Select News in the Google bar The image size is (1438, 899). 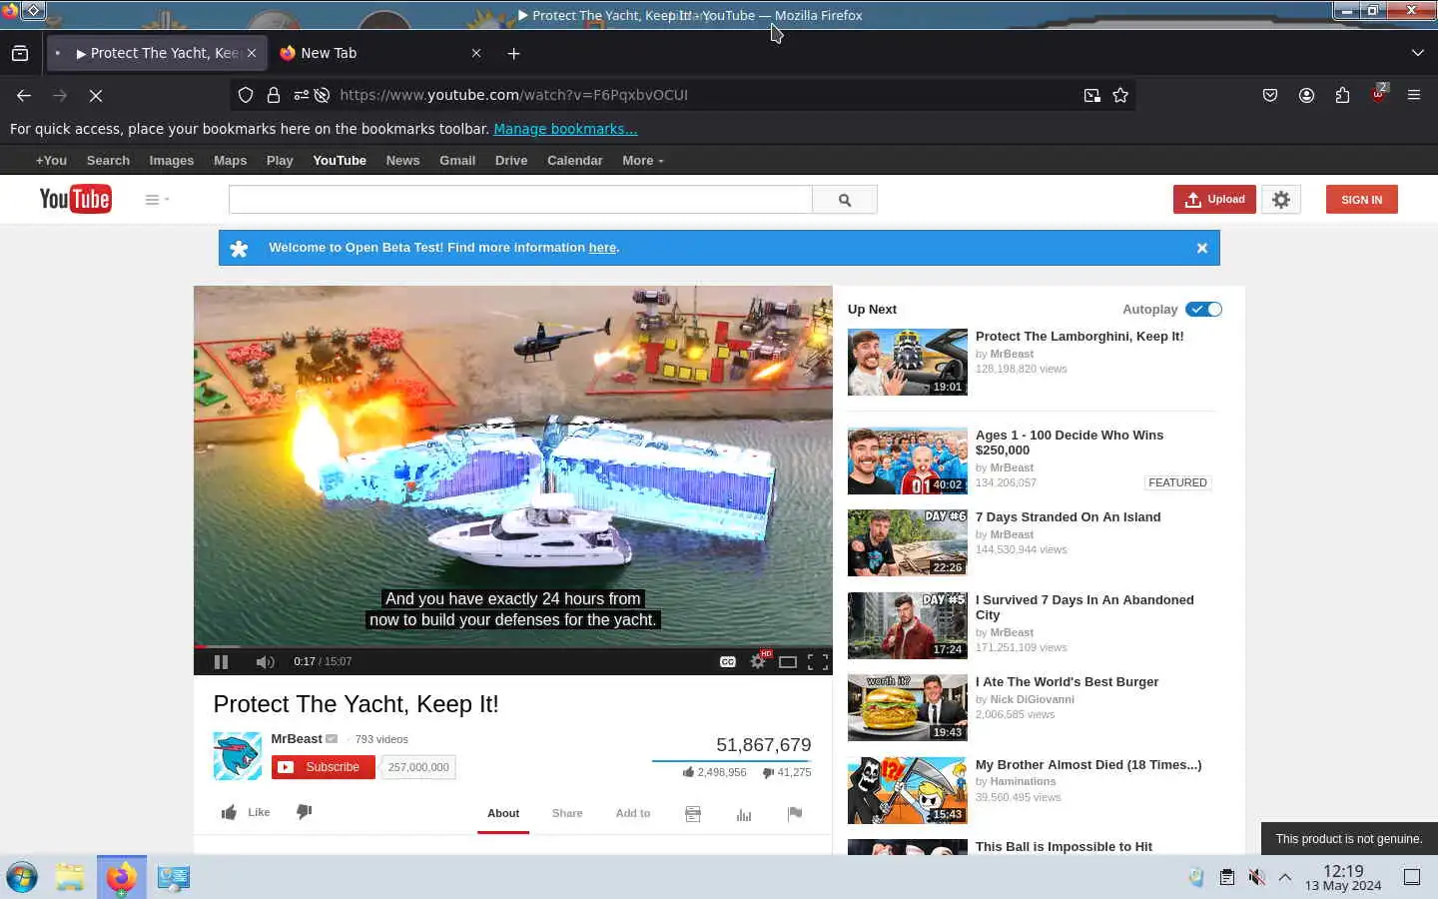coord(402,160)
